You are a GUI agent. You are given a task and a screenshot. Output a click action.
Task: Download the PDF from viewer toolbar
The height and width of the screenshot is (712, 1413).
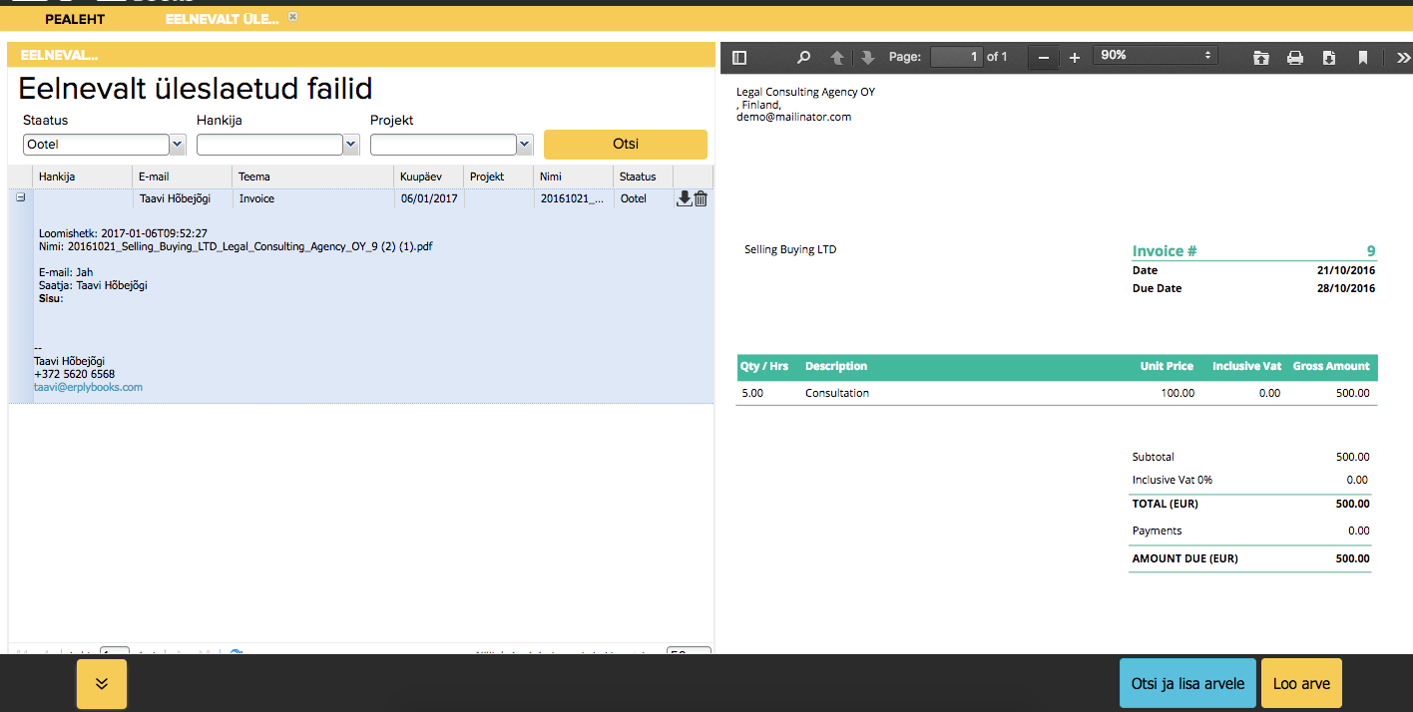1329,58
